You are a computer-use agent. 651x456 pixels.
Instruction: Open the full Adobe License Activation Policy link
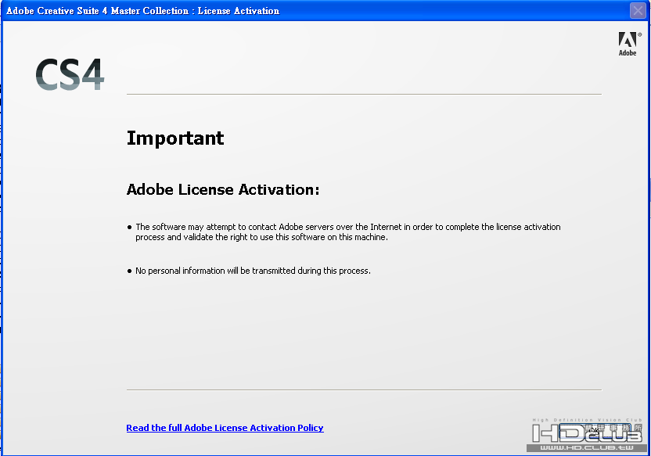[x=225, y=428]
